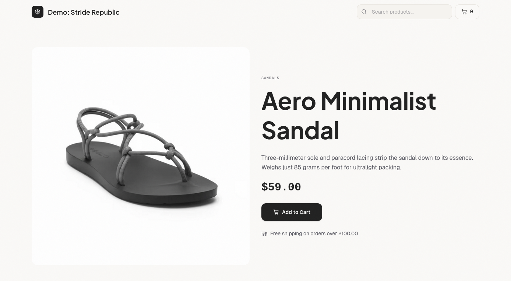Screen dimensions: 511x281
Task: Click the $59.00 price text
Action: [281, 187]
